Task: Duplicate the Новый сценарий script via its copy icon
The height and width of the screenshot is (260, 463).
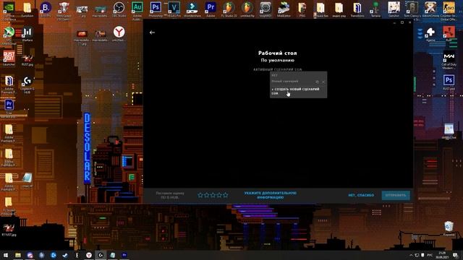Action: pos(318,82)
